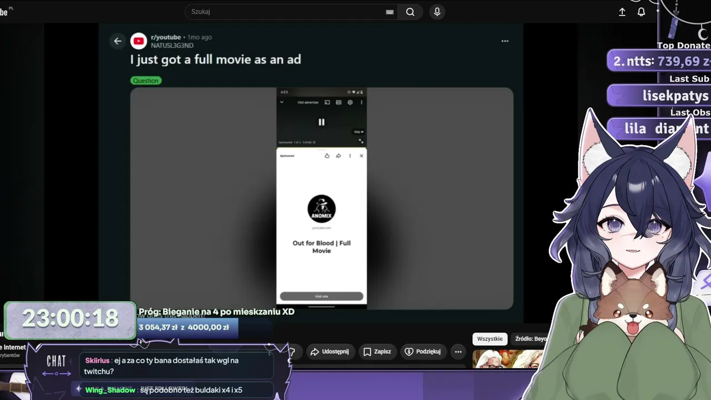Toggle captions icon in phone player

pos(339,102)
